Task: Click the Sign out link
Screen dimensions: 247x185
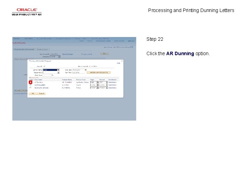Action: pos(131,41)
